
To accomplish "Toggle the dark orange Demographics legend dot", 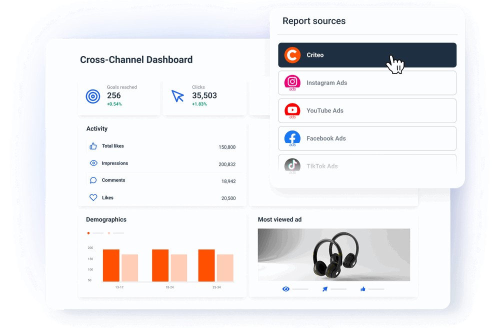I will (88, 232).
